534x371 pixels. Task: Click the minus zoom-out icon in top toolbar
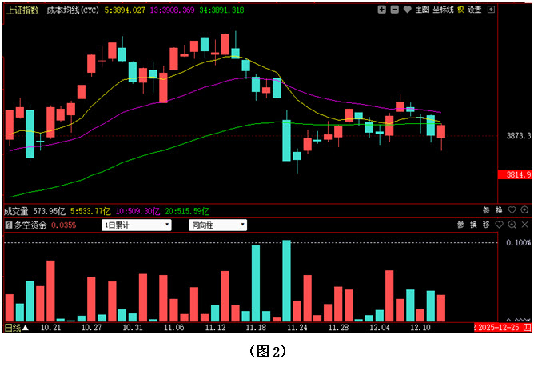[x=395, y=10]
